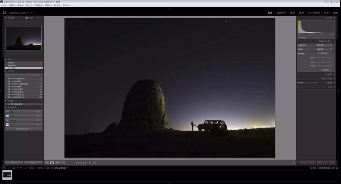
Task: Click main window display icon in filmstrip bar
Action: tap(4, 168)
